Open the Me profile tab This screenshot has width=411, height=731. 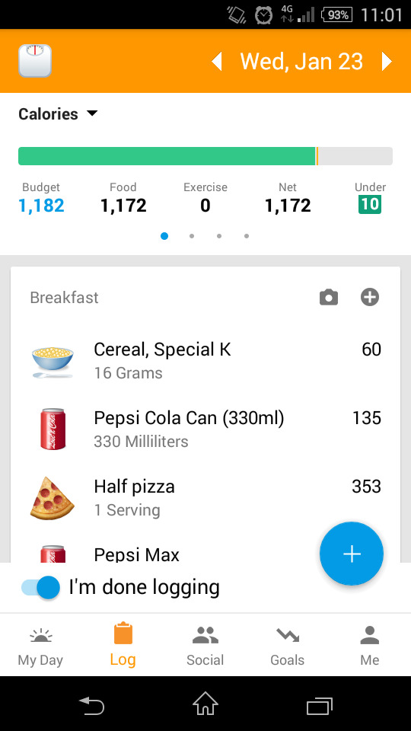tap(370, 645)
